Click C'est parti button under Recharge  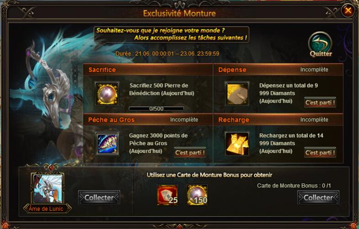point(320,152)
